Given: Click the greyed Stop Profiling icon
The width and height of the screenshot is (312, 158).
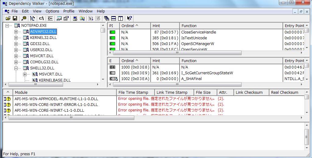Looking at the screenshot, I should (98, 19).
